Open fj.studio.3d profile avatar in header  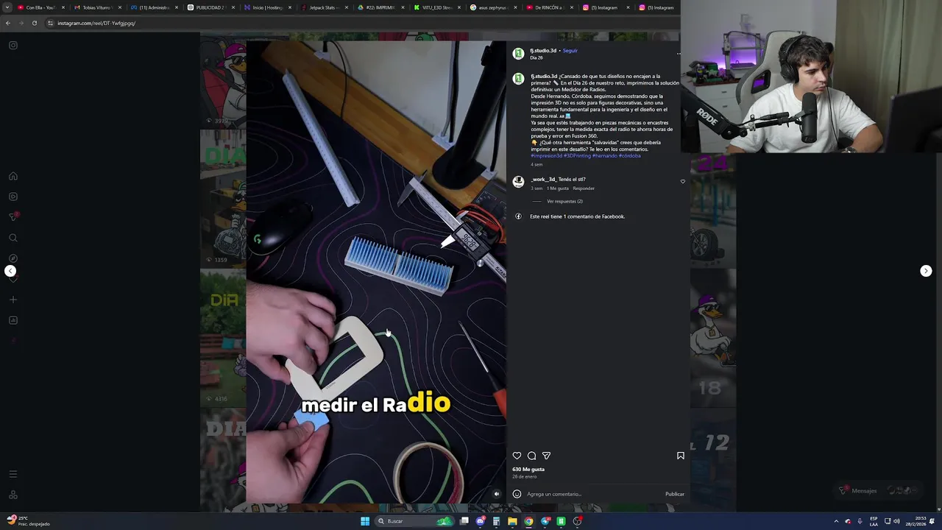pyautogui.click(x=518, y=54)
